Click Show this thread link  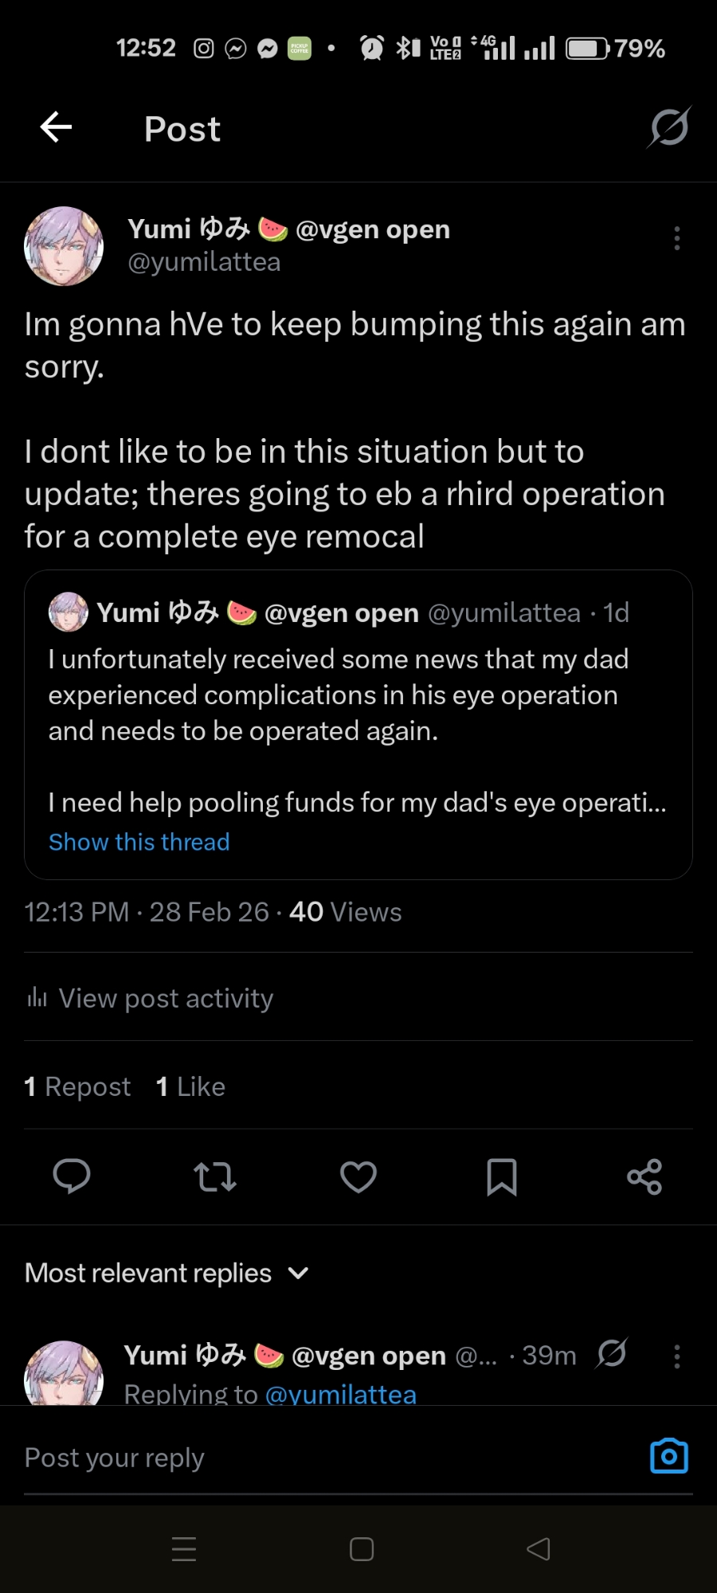(139, 842)
